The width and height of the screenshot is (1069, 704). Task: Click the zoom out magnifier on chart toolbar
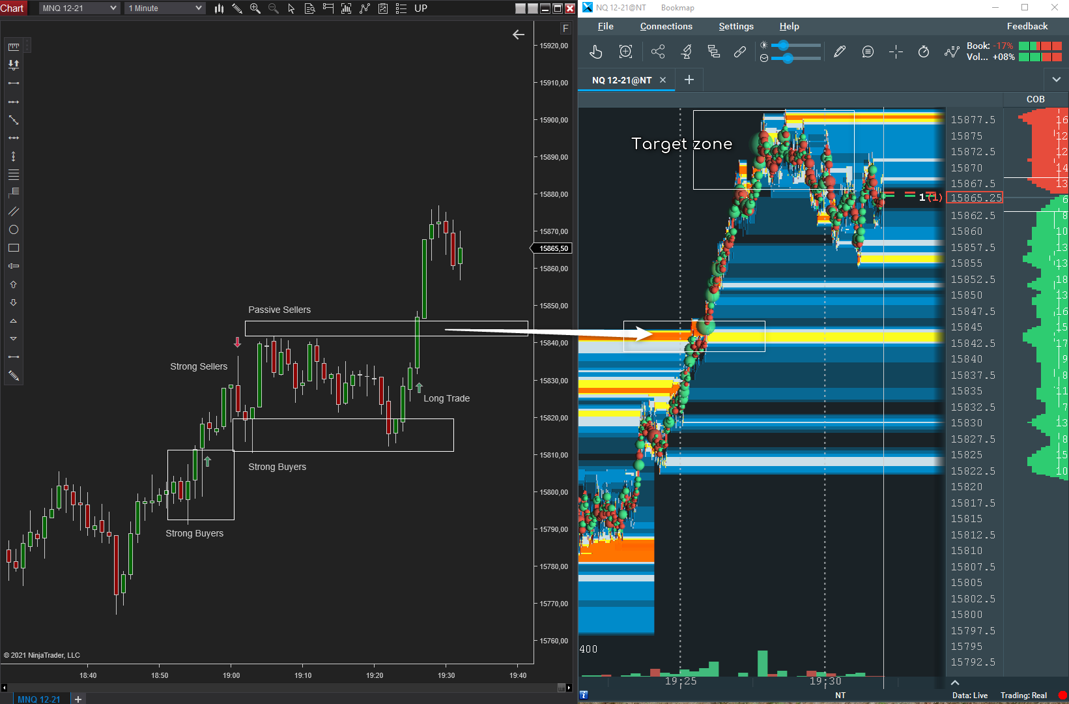[274, 8]
